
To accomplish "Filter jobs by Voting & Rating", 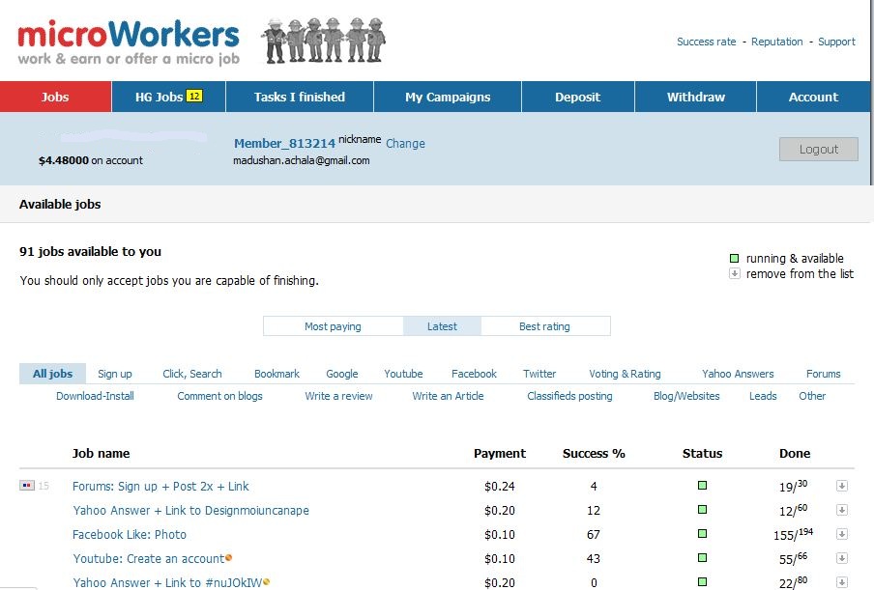I will pyautogui.click(x=625, y=374).
